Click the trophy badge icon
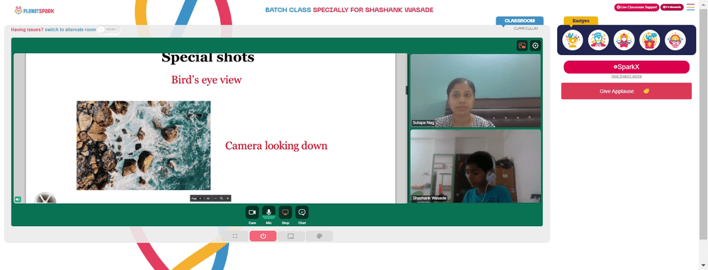The height and width of the screenshot is (270, 708). (x=573, y=40)
